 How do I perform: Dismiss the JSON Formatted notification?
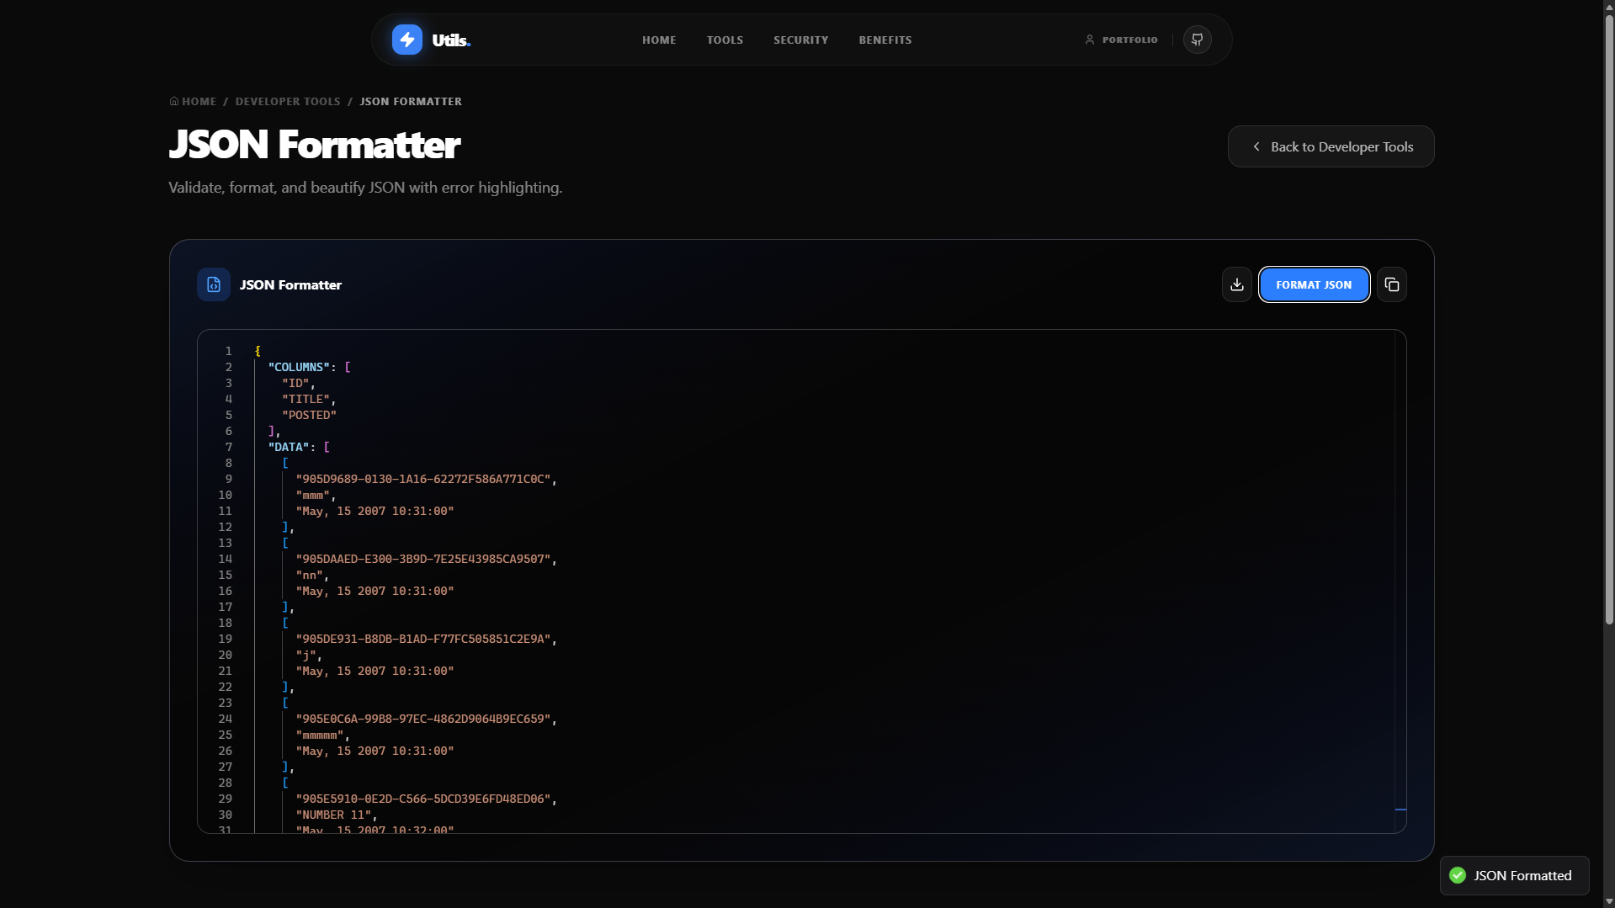[1512, 875]
